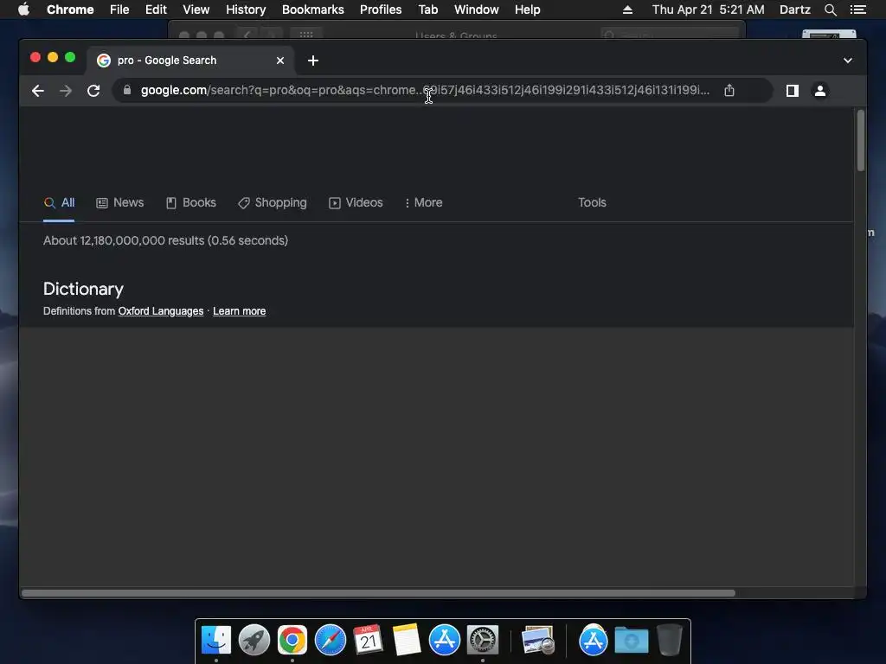Open Launchpad from the Dock
The image size is (886, 664).
tap(254, 641)
